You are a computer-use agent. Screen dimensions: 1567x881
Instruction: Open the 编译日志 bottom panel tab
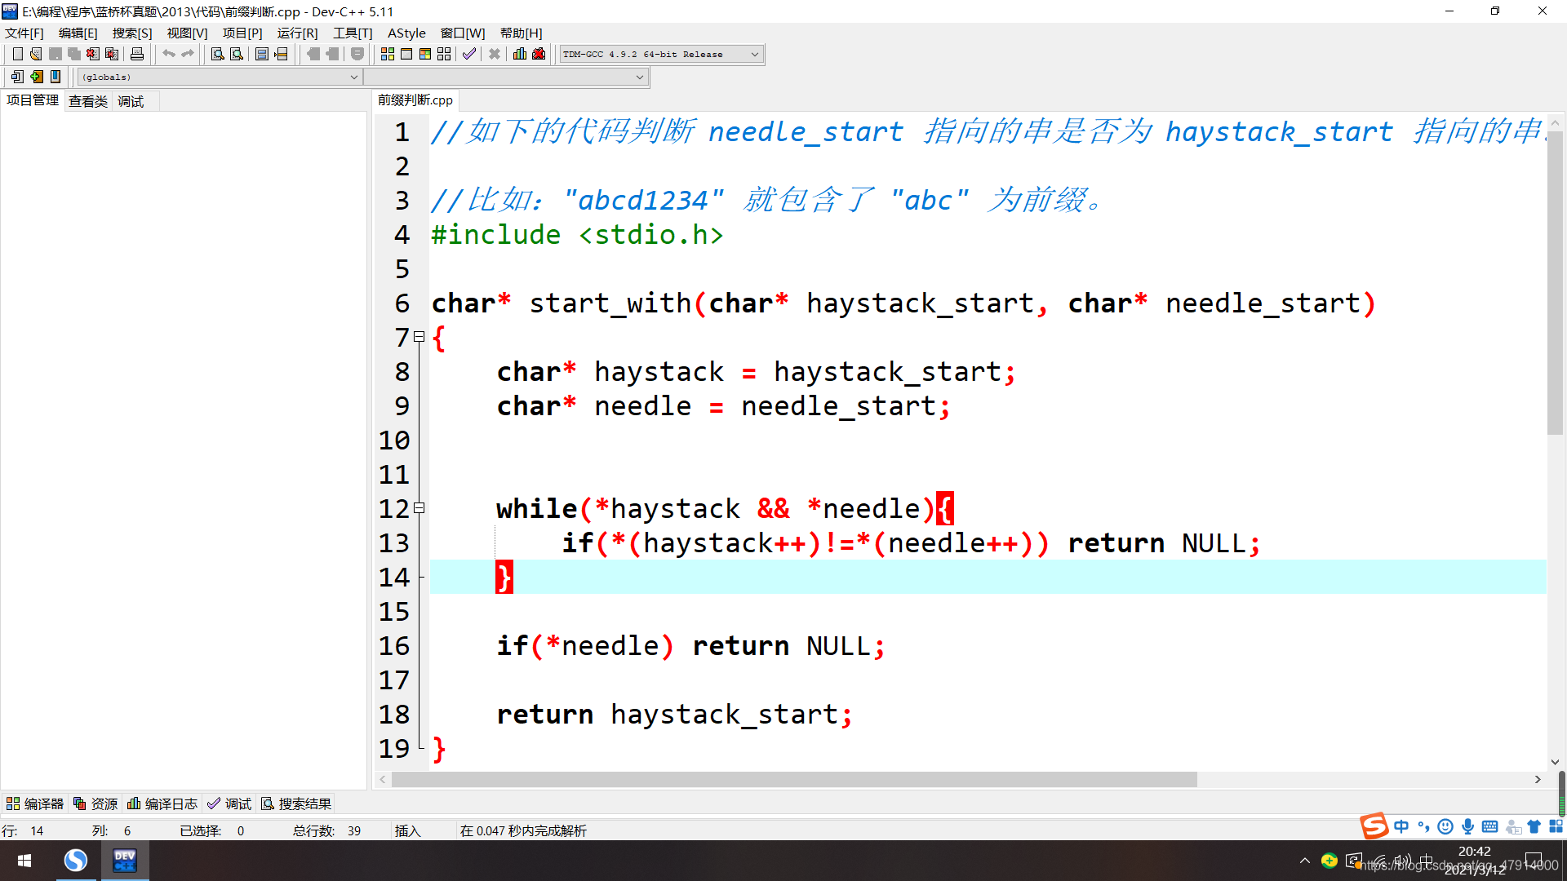pos(162,804)
